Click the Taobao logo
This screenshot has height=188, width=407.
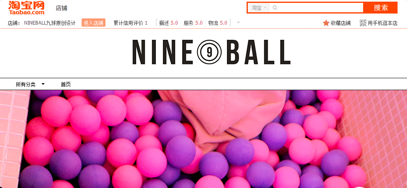pos(26,8)
